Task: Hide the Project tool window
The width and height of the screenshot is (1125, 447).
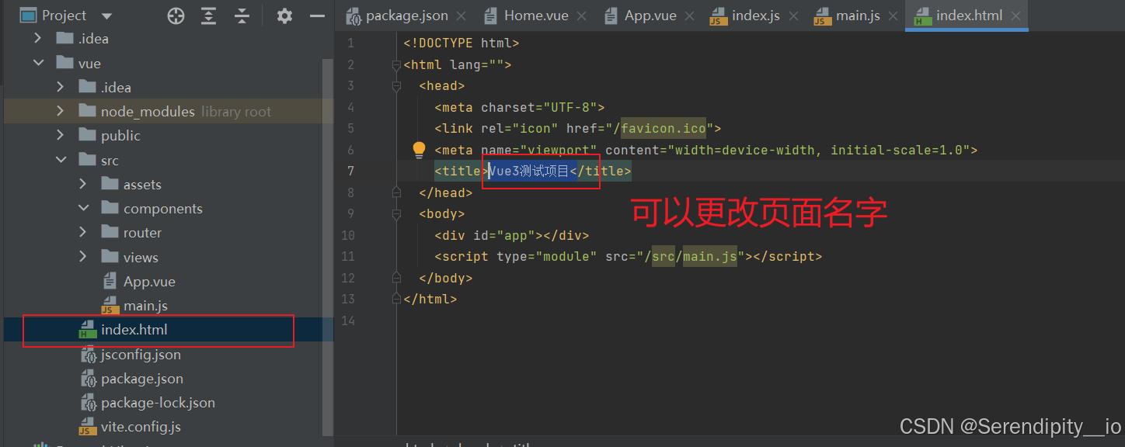Action: tap(317, 16)
